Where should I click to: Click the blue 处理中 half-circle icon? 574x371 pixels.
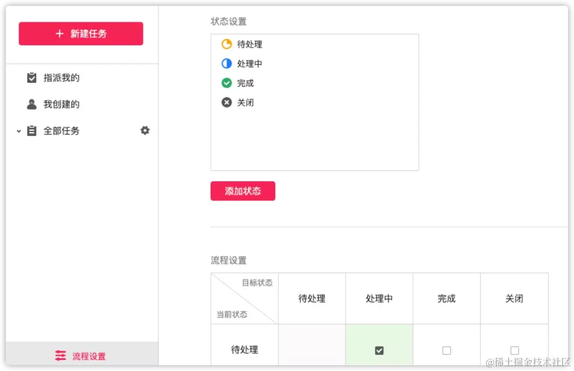point(226,64)
